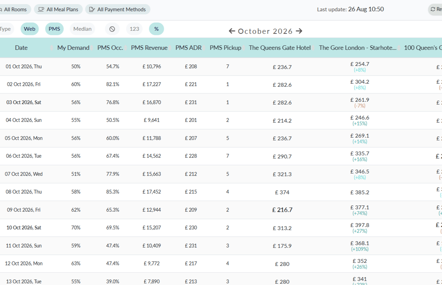The width and height of the screenshot is (442, 285).
Task: Click Gore London rate £ 368.1 (+109%)
Action: click(360, 246)
